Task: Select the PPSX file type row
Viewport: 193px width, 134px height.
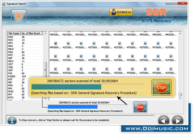Action: point(18,91)
